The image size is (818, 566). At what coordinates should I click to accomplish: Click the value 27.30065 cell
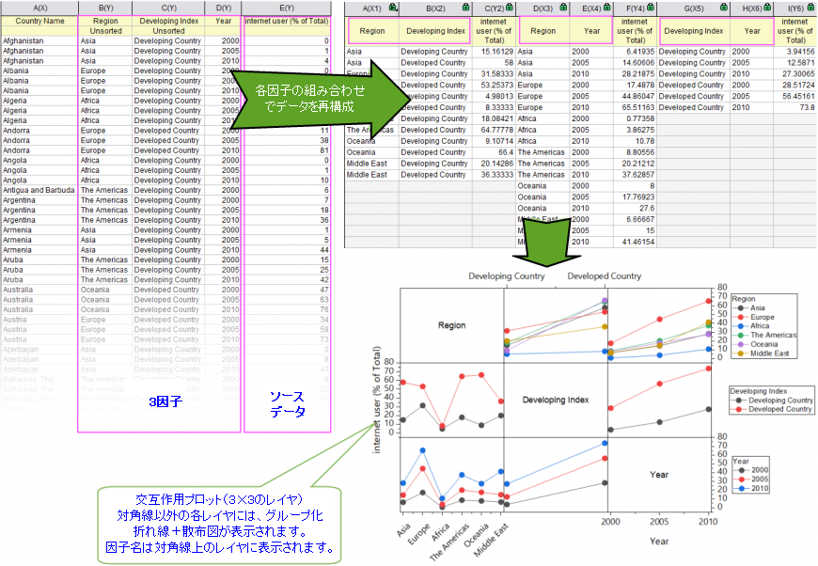click(x=795, y=74)
